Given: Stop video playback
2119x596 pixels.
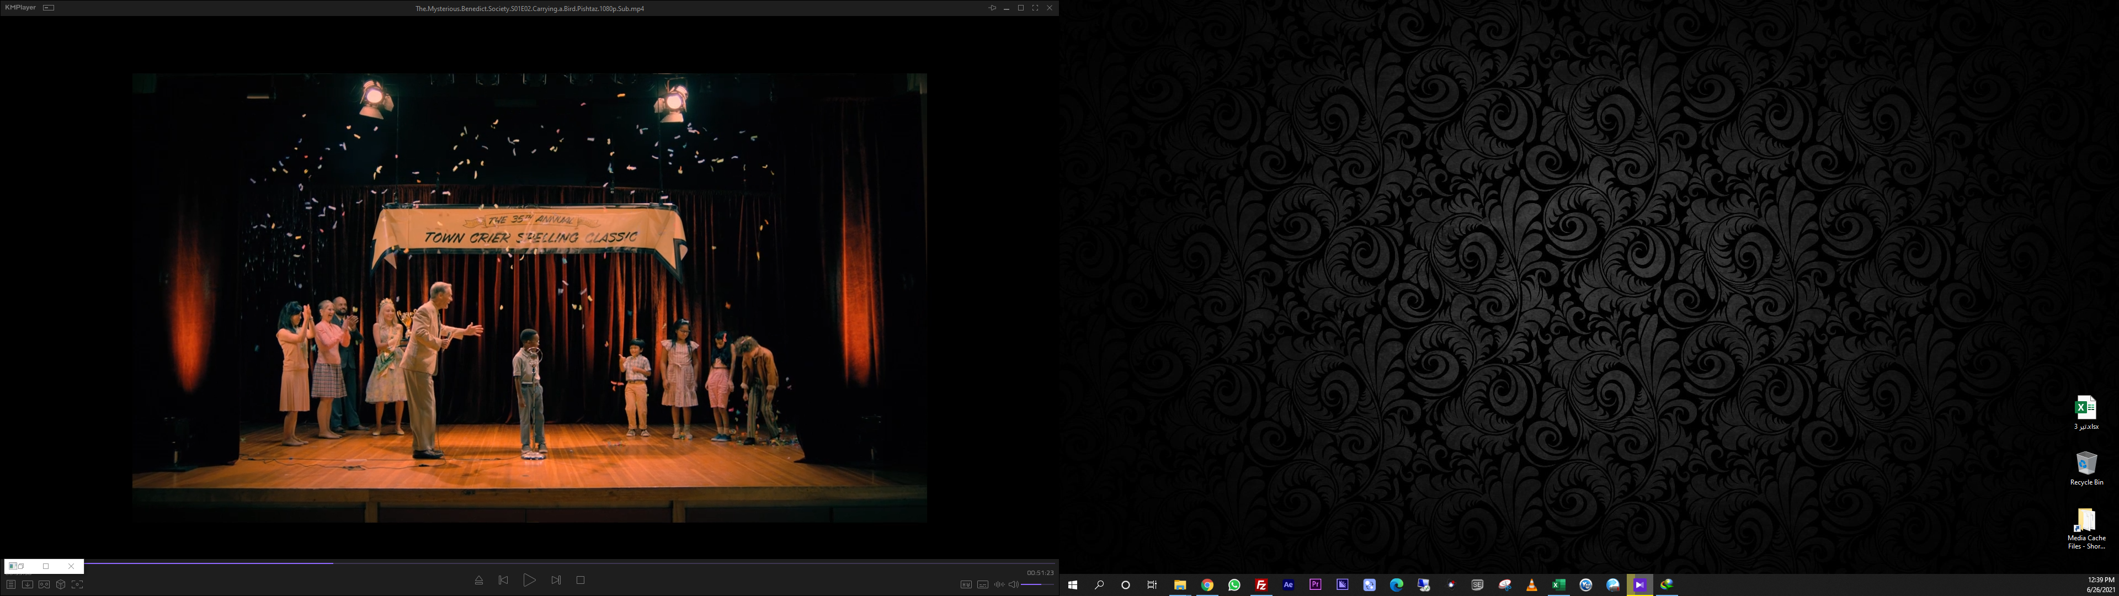Looking at the screenshot, I should 580,581.
